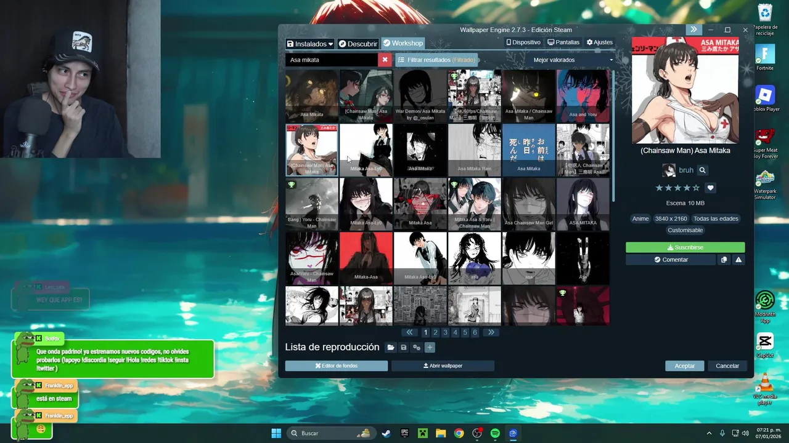Screen dimensions: 789x443
Task: Select the 3840 x 2160 resolution tag
Action: [671, 218]
